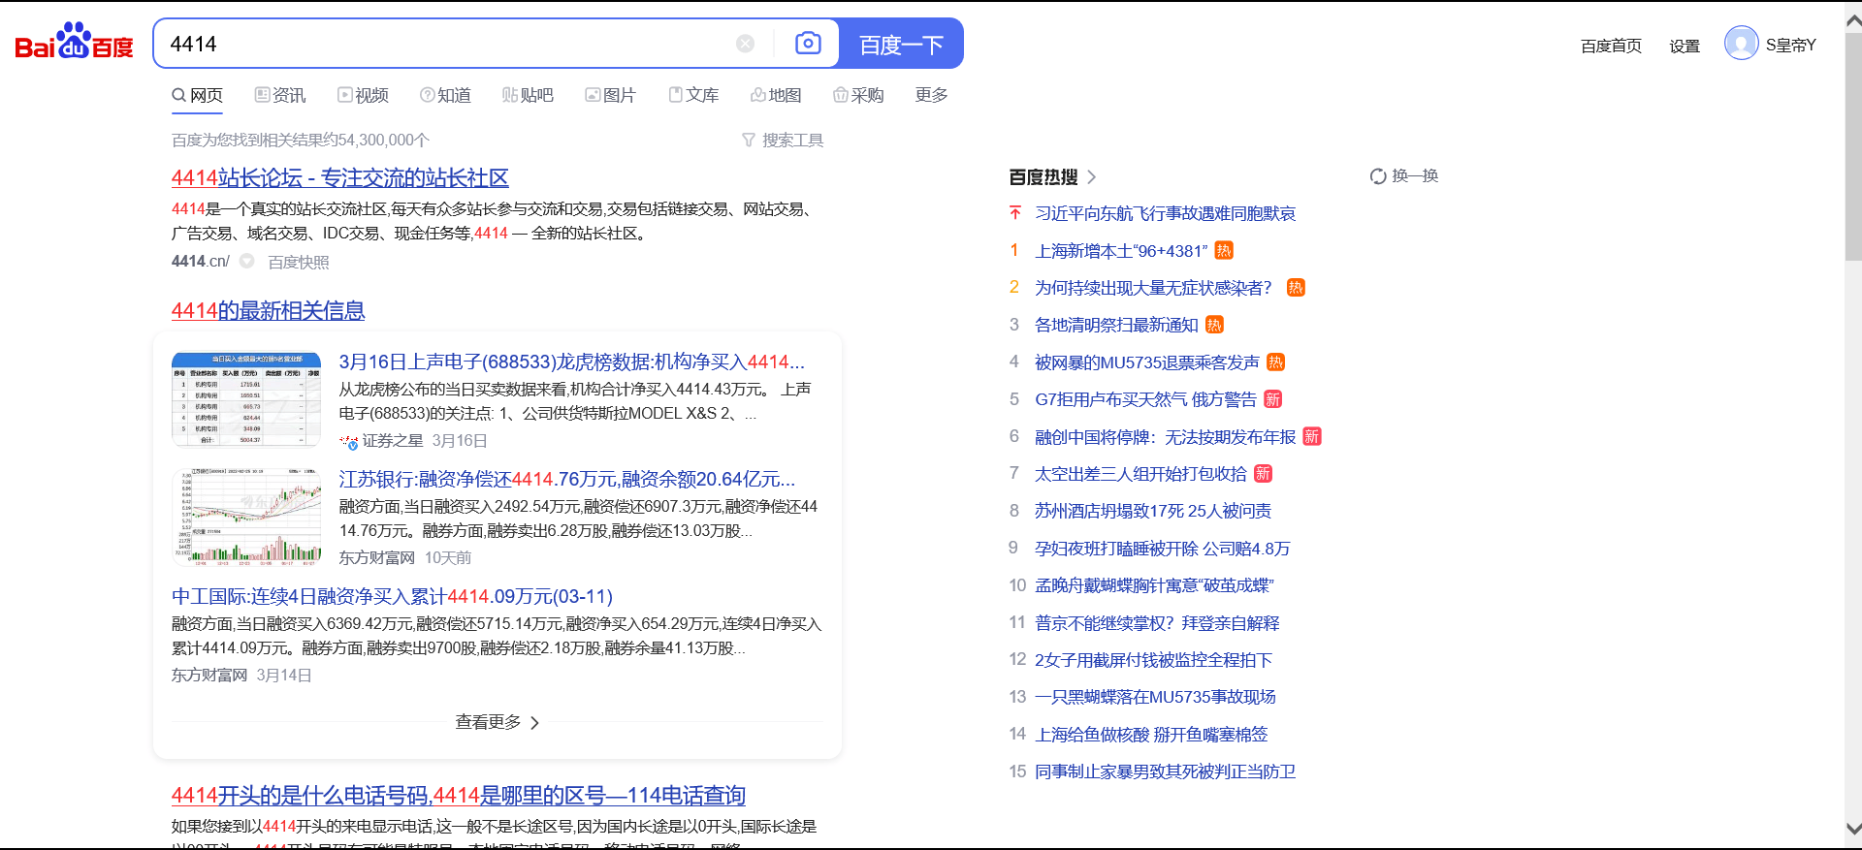Screen dimensions: 1862x850
Task: Open hot search 被网暴的MU5735退票乘客发声
Action: pyautogui.click(x=1147, y=362)
